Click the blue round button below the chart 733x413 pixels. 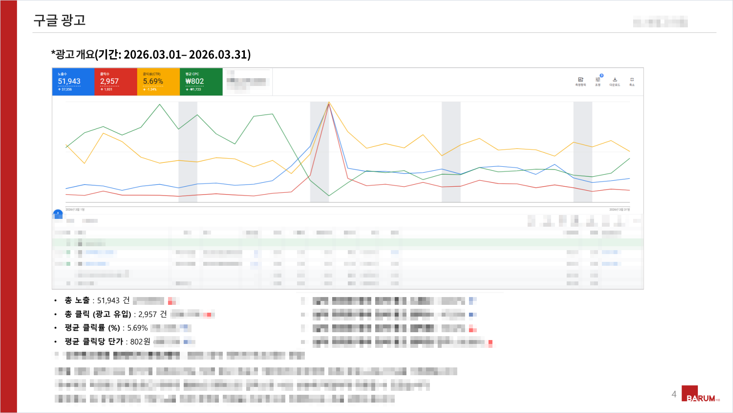(58, 214)
